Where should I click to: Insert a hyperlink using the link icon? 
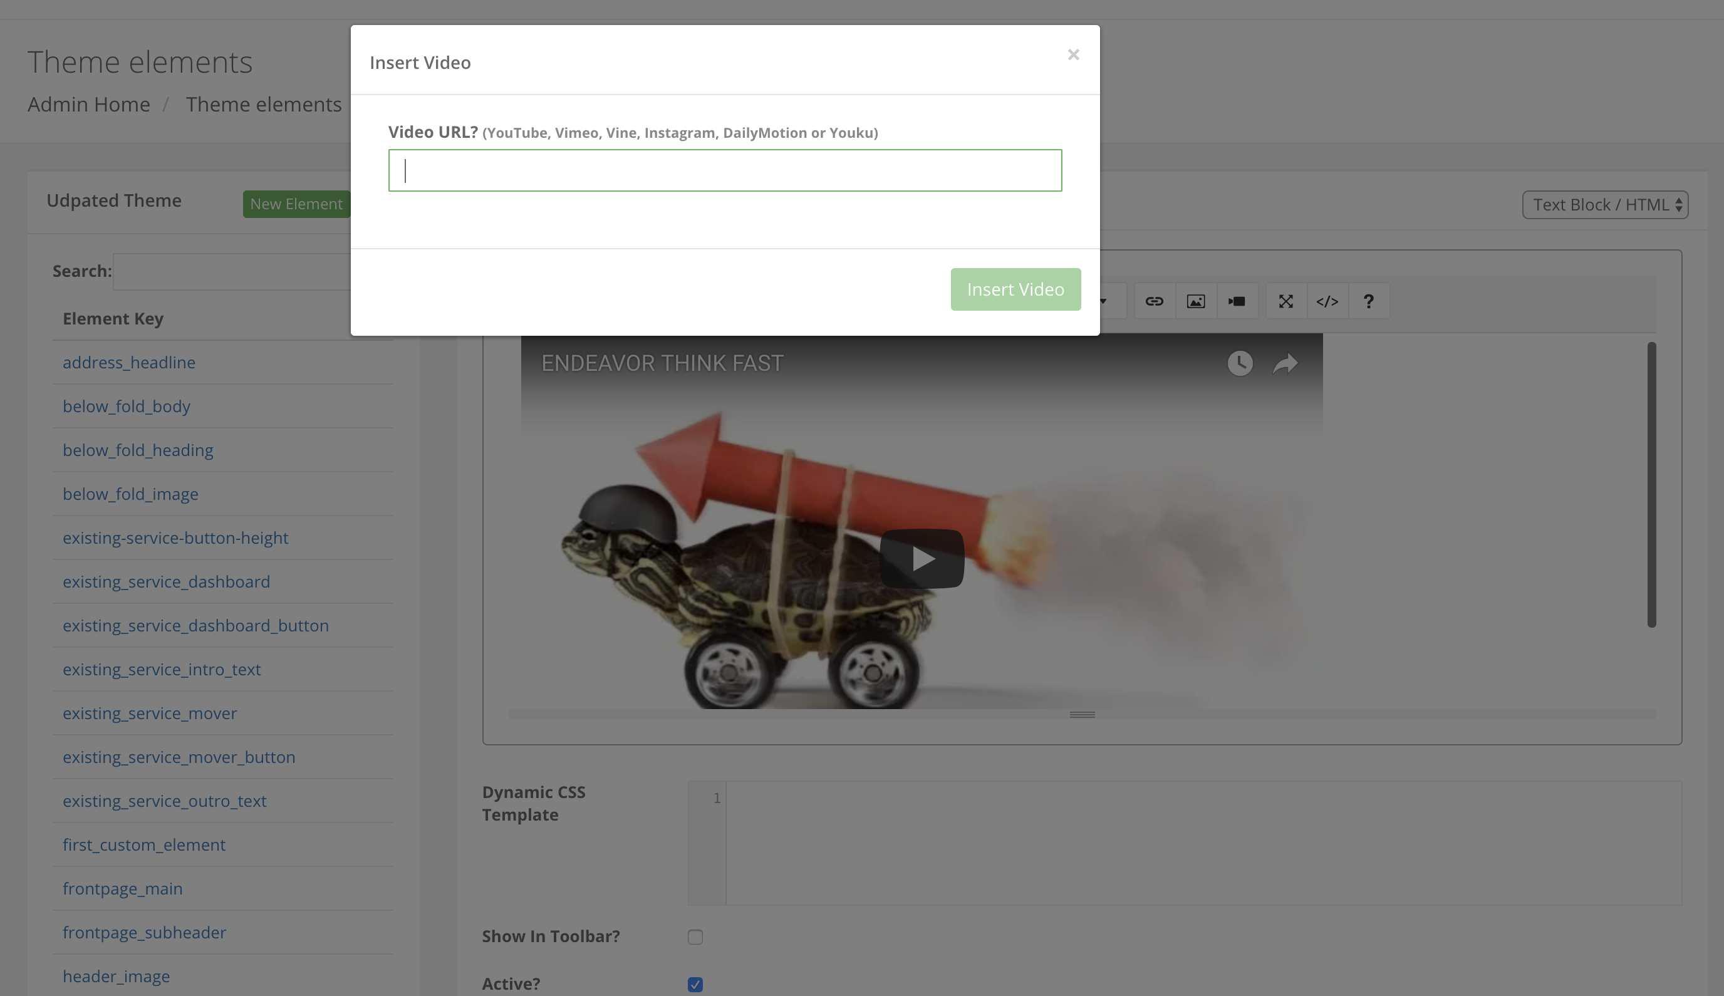(x=1154, y=301)
